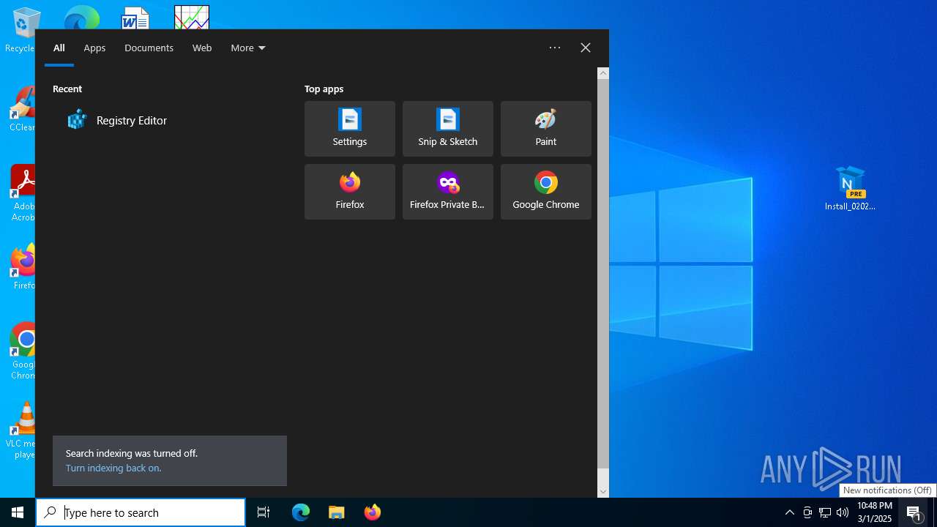Launch Snip & Sketch tile
Screen dimensions: 937x527
448,129
